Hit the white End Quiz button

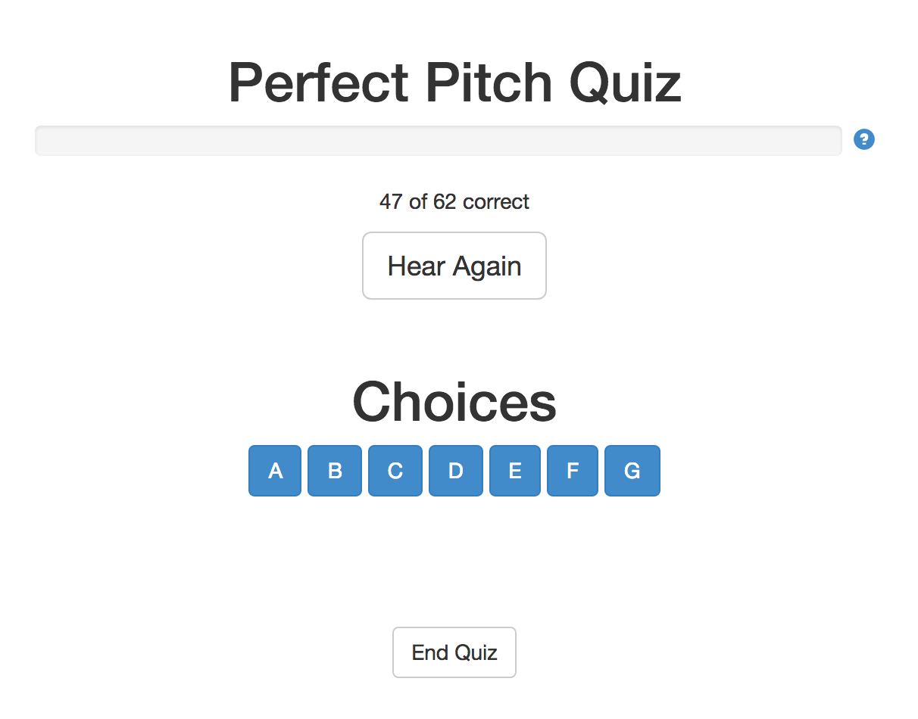[x=454, y=652]
